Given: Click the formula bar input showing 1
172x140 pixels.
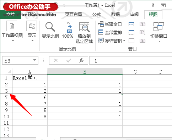Looking at the screenshot, I should (130, 60).
